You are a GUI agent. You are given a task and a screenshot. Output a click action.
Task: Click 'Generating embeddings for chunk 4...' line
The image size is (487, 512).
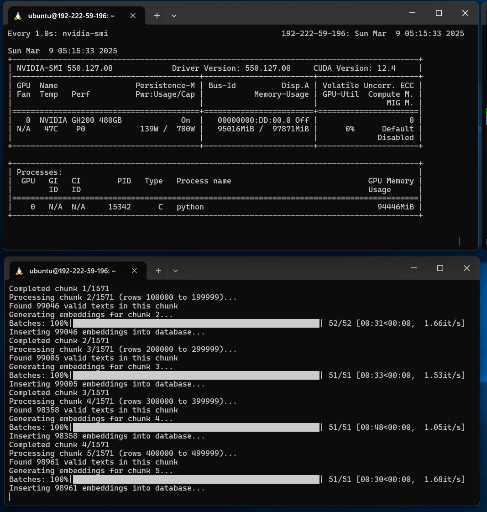(x=91, y=418)
